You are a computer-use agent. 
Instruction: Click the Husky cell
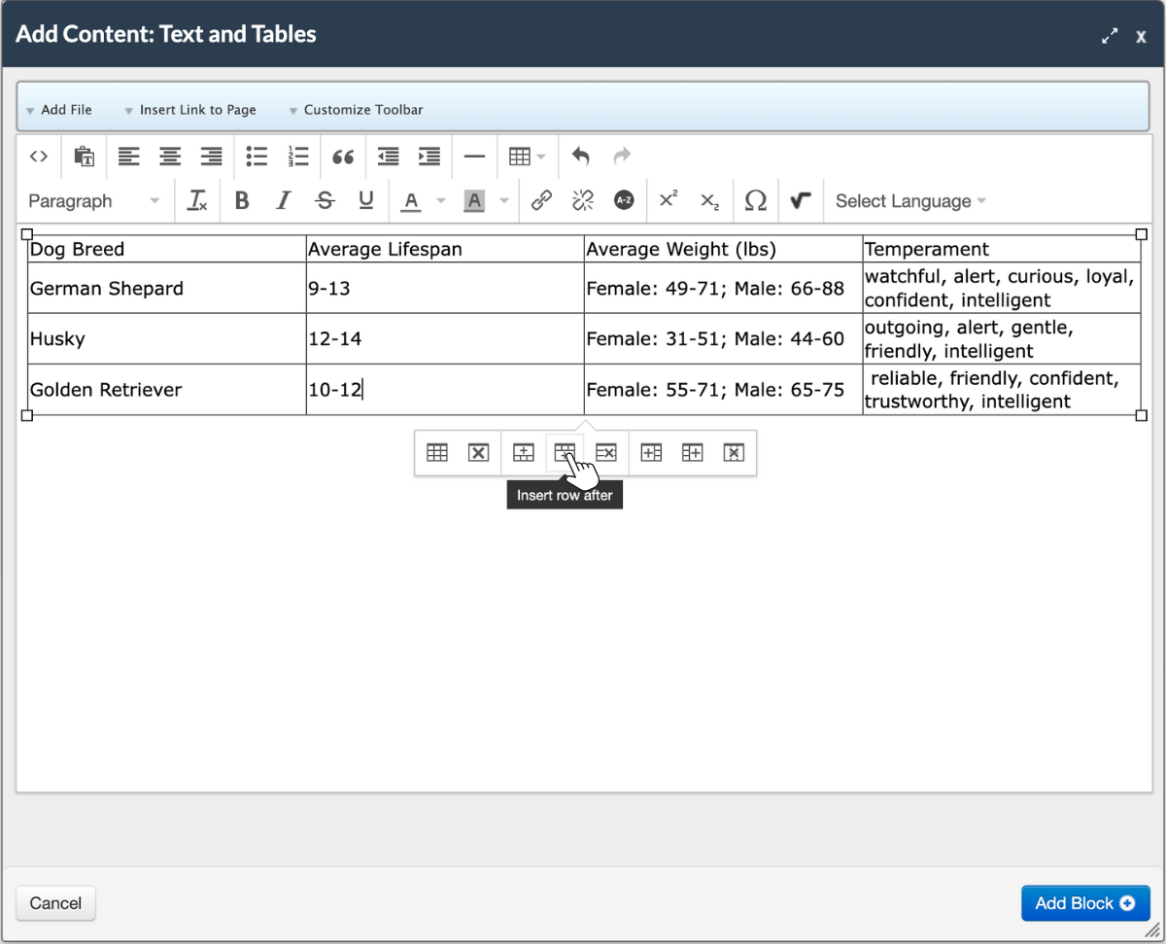[x=167, y=339]
